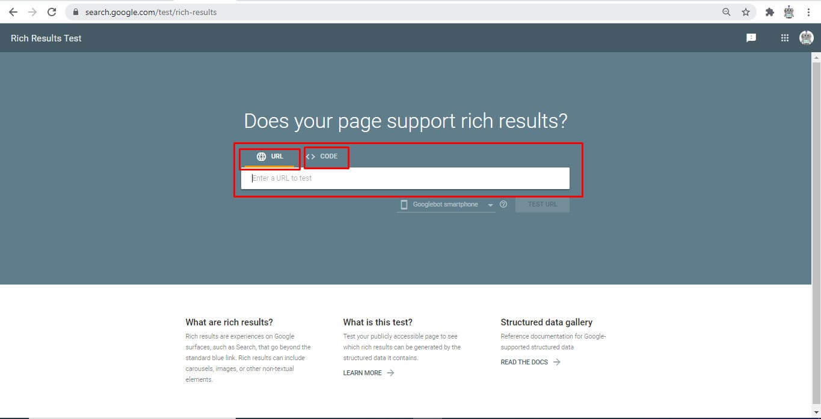The height and width of the screenshot is (419, 821).
Task: Reload the page with refresh icon
Action: tap(52, 12)
